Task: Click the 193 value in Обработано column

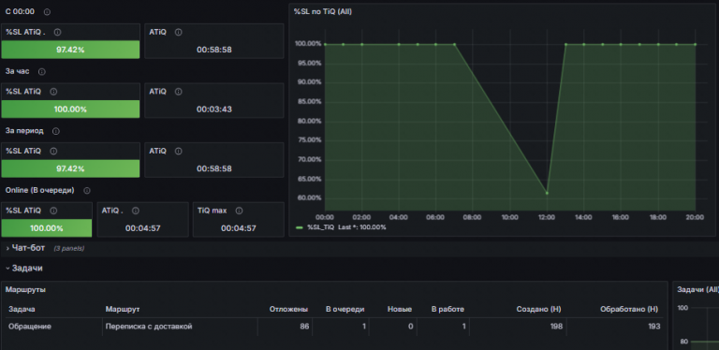Action: pos(653,327)
